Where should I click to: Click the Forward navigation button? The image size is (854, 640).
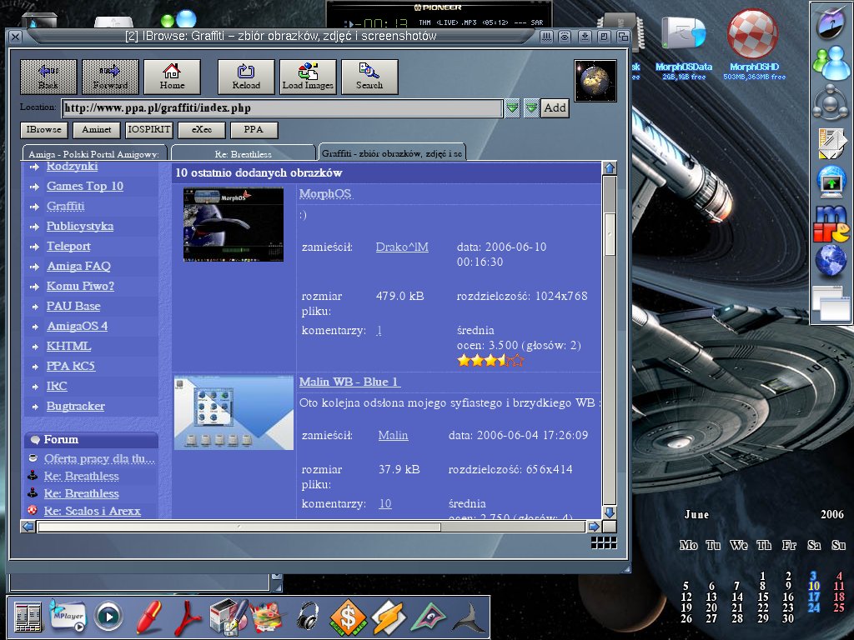coord(110,77)
